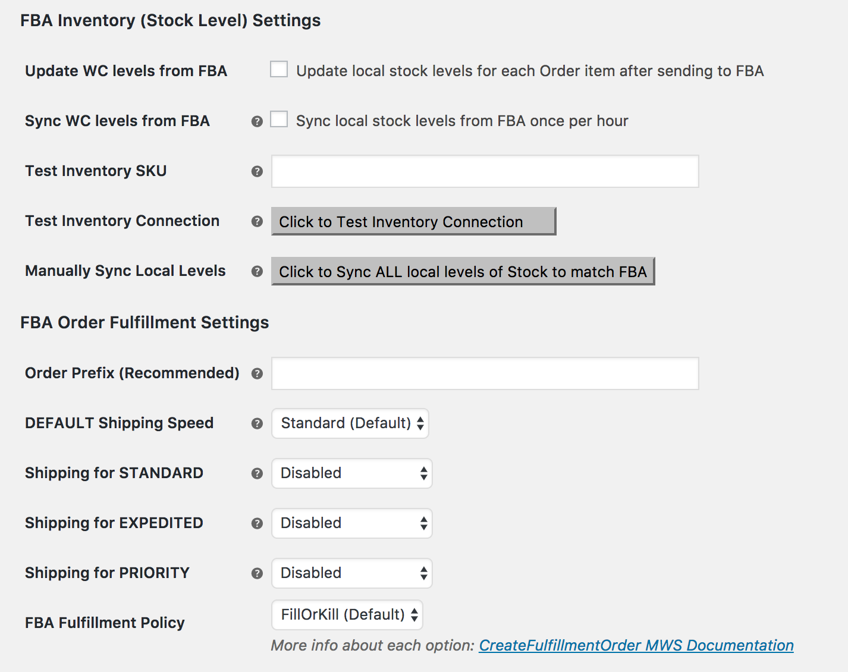
Task: Open CreateFulfillmentOrder MWS Documentation link
Action: coord(636,646)
